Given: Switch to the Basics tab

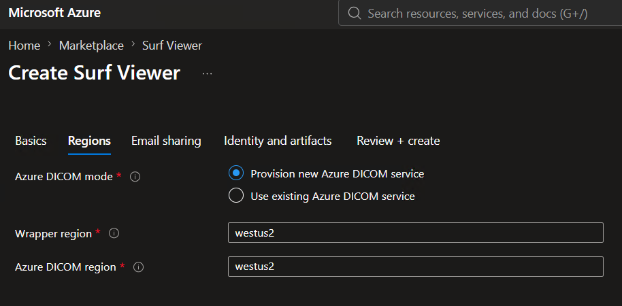Looking at the screenshot, I should (31, 141).
